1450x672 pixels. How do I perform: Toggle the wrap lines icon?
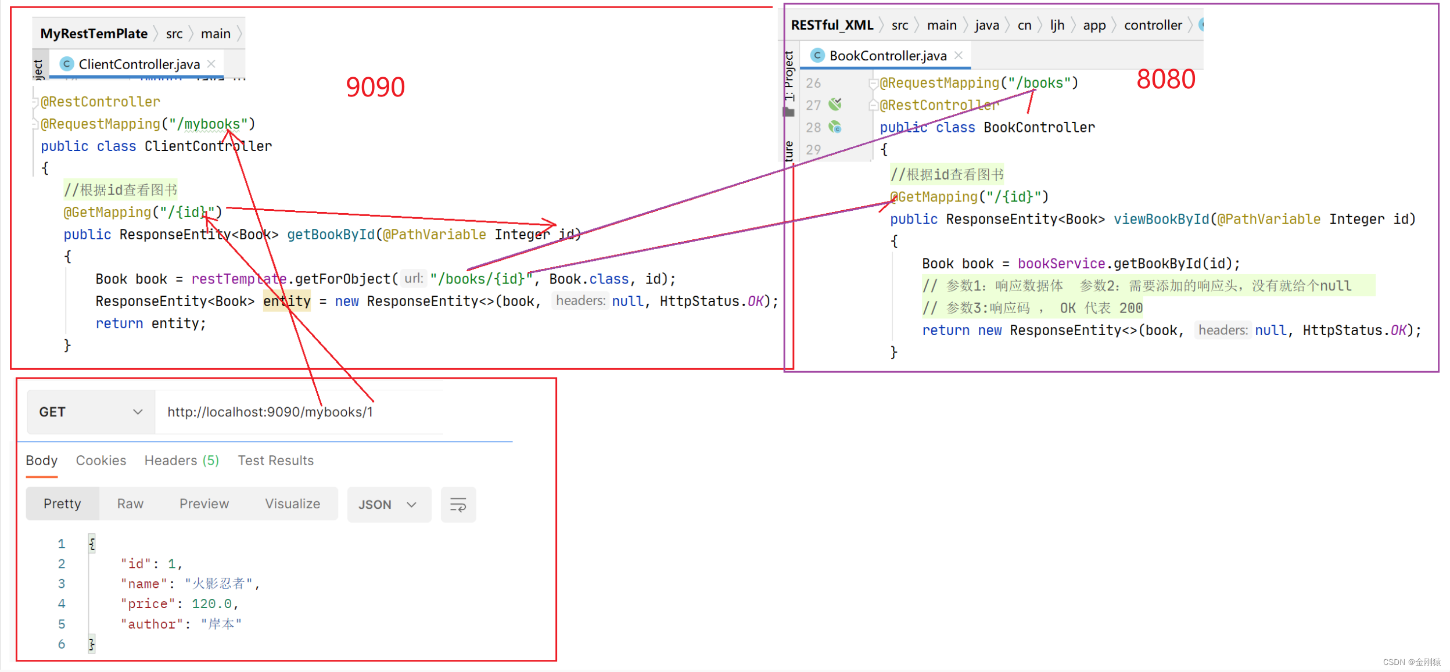[x=458, y=504]
